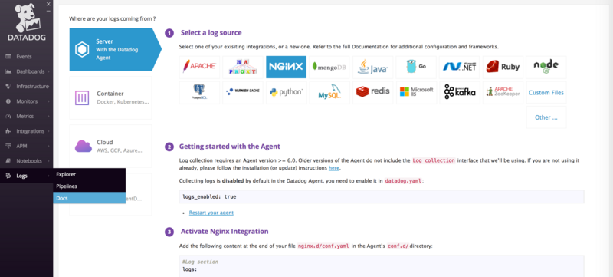The image size is (613, 277).
Task: Expand the Integrations submenu arrow
Action: tap(49, 131)
